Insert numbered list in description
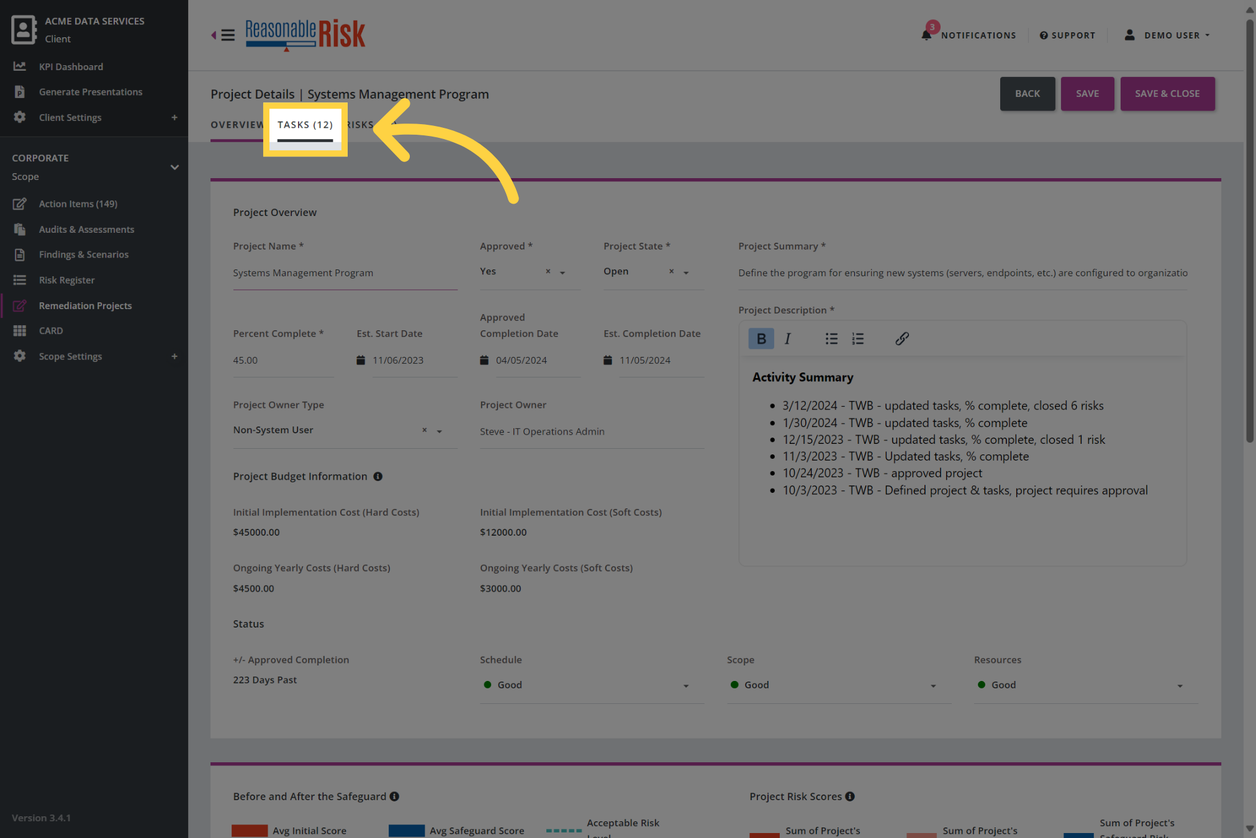 click(858, 338)
